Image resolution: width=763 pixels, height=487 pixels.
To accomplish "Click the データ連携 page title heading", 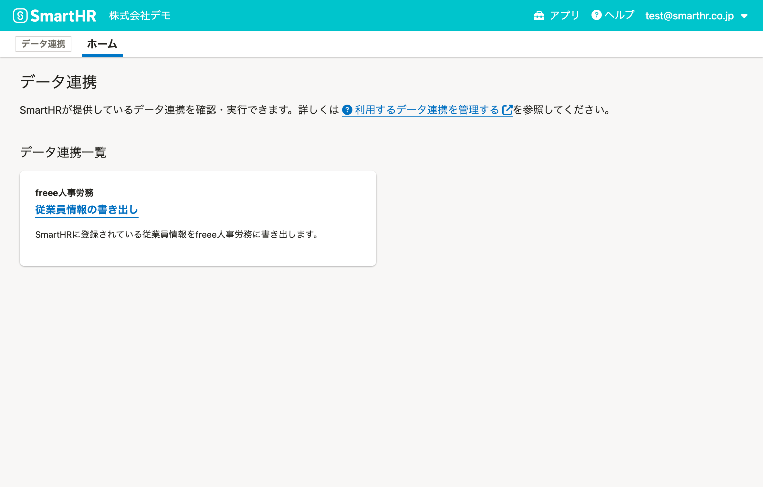I will pyautogui.click(x=58, y=82).
